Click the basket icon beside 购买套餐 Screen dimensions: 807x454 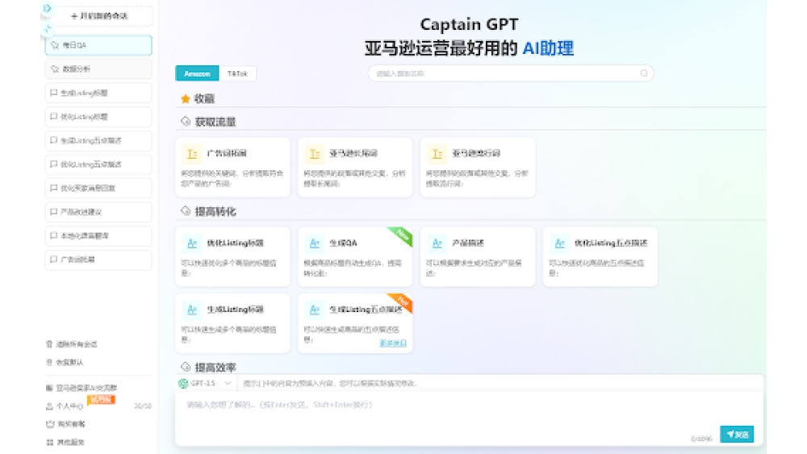click(50, 424)
